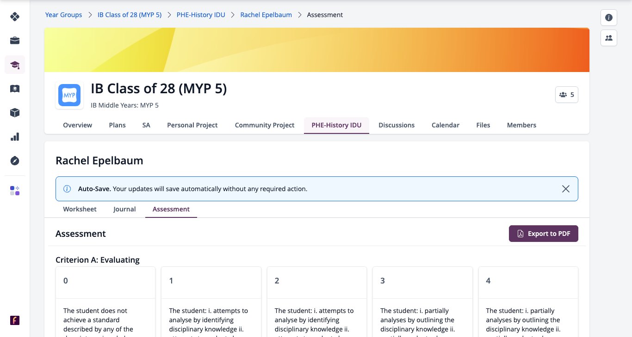This screenshot has height=337, width=632.
Task: Click the 5 members count button
Action: [x=567, y=95]
